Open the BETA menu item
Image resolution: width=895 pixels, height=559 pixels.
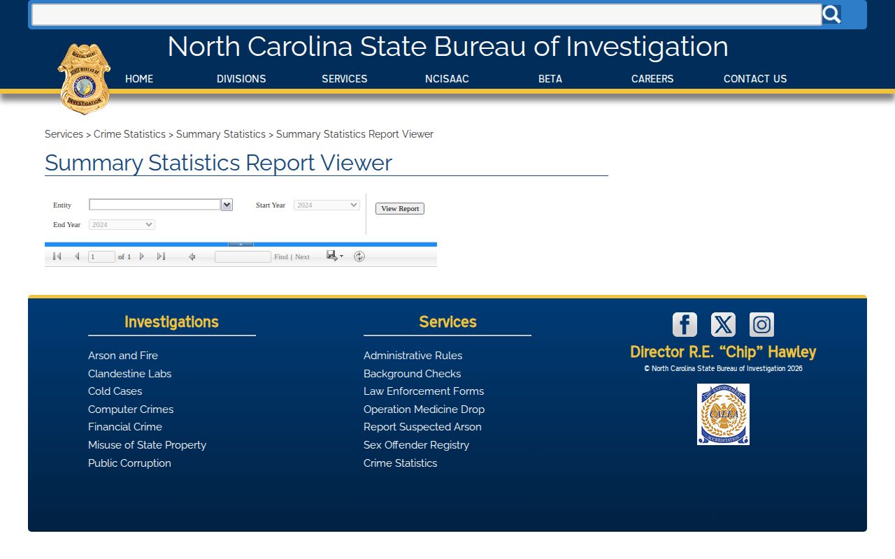[x=550, y=79]
